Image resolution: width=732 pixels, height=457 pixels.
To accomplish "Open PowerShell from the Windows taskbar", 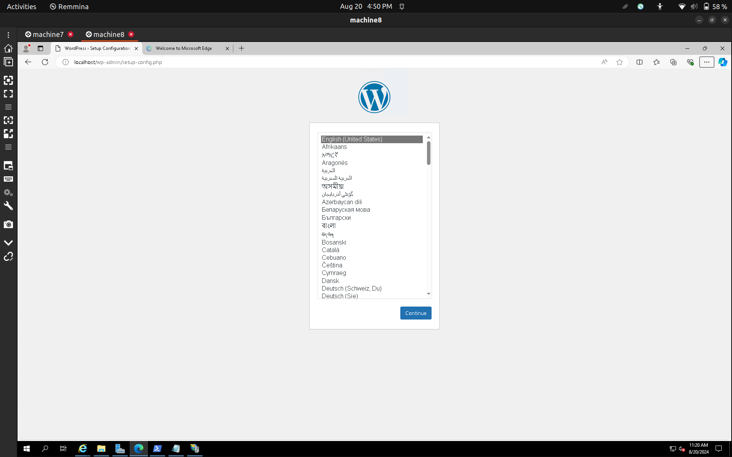I will 157,449.
